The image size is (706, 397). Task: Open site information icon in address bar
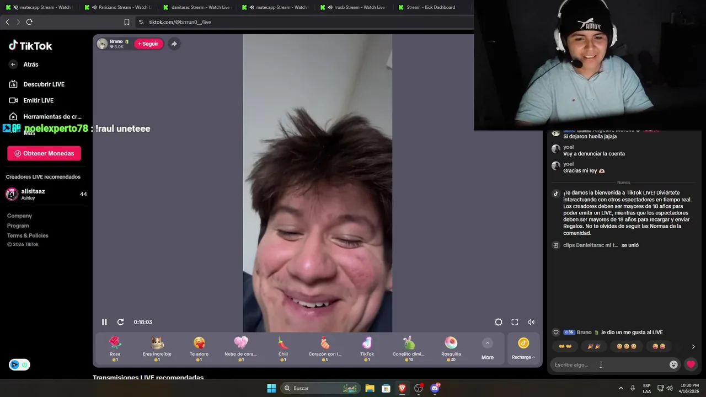(141, 22)
